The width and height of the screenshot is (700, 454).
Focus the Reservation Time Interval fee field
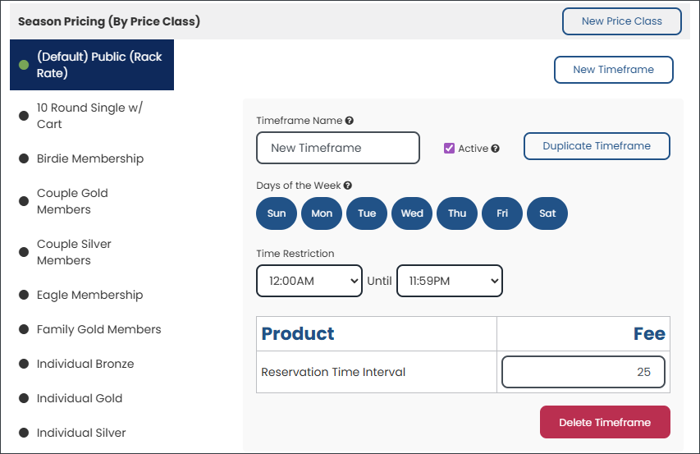tap(583, 372)
